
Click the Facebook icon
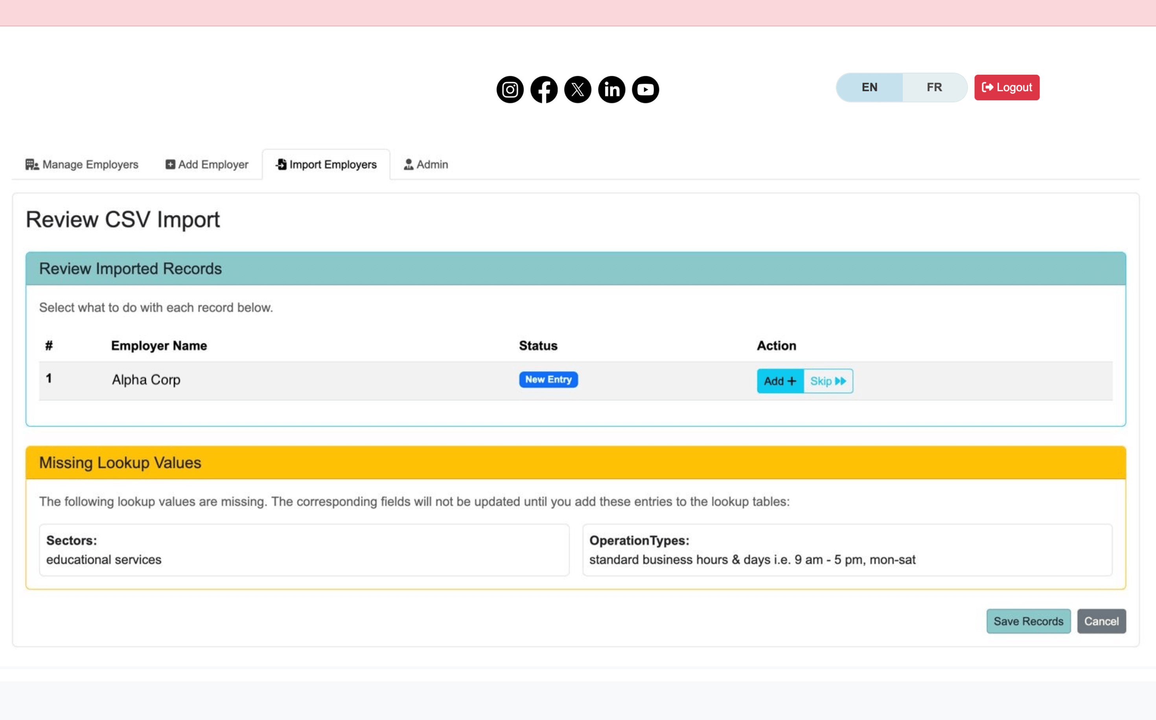(544, 90)
